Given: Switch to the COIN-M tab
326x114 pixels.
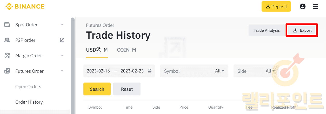Looking at the screenshot, I should [127, 50].
